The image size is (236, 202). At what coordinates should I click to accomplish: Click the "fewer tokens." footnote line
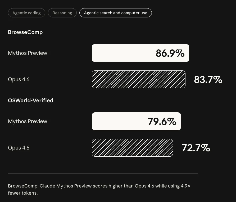[x=23, y=193]
